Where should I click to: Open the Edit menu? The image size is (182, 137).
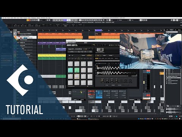6,18
